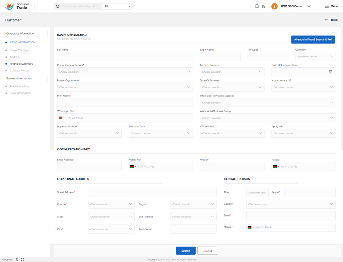
Task: Click the Post Code input field
Action: (193, 229)
